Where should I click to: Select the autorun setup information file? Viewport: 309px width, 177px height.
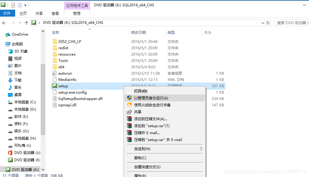(x=65, y=73)
